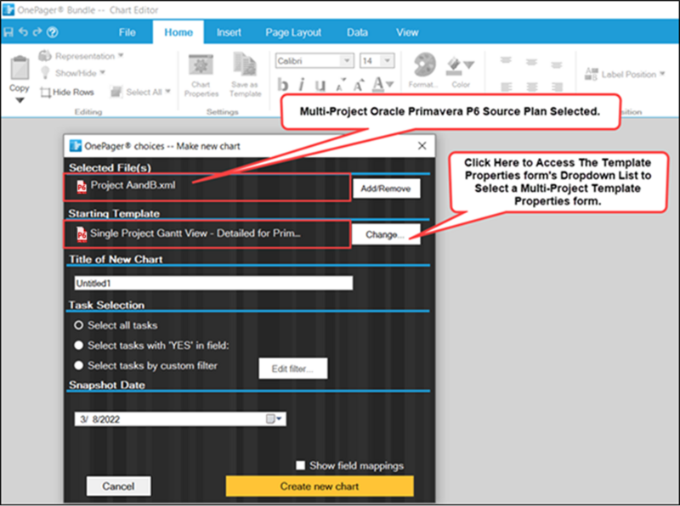Click the Save icon in title toolbar

pos(8,32)
